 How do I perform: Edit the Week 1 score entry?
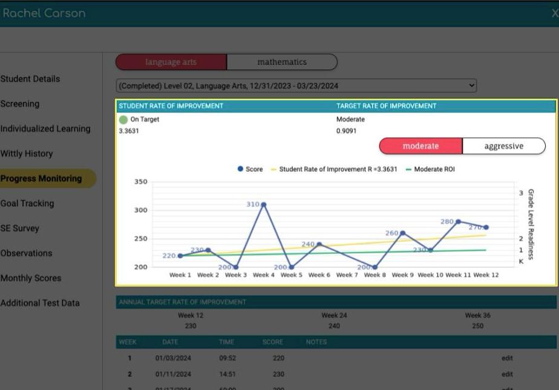[506, 358]
